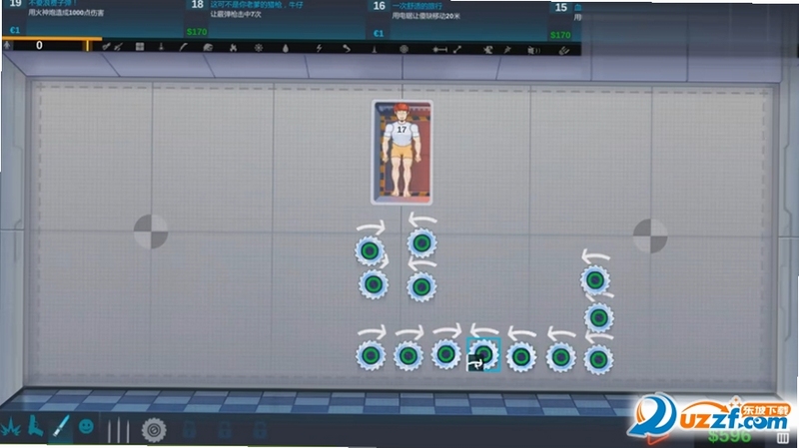Open mission 19 panel
799x448 pixels.
(x=93, y=18)
